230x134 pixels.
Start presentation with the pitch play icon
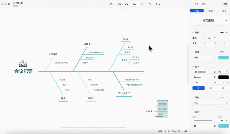[x=204, y=4]
